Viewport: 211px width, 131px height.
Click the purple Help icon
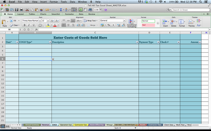tap(105, 10)
